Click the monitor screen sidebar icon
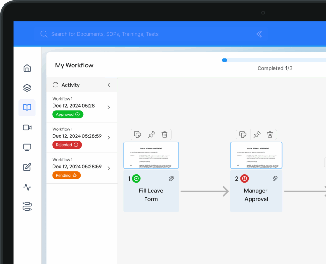The image size is (326, 264). (27, 148)
